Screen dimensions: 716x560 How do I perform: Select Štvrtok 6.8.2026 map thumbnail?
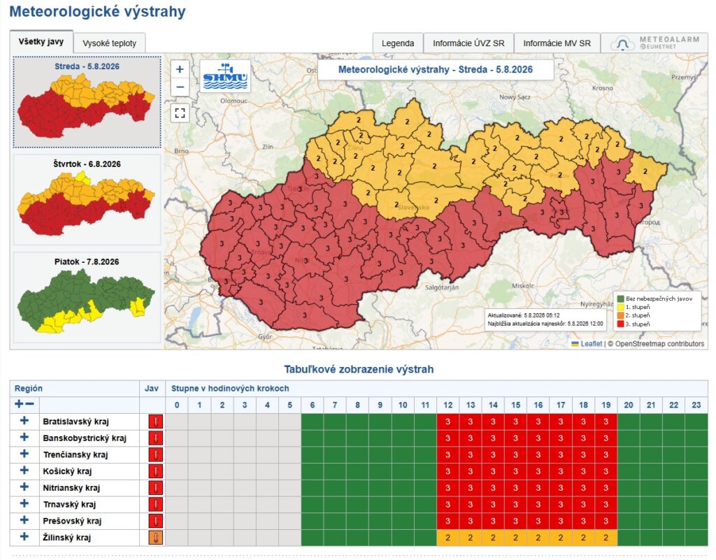87,199
